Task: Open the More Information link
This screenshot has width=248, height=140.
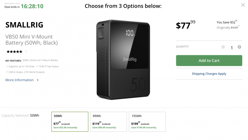Action: pos(19,80)
